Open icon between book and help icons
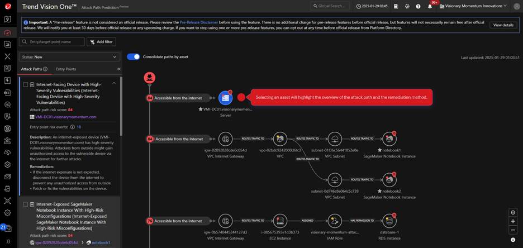523x248 pixels. pos(407,6)
